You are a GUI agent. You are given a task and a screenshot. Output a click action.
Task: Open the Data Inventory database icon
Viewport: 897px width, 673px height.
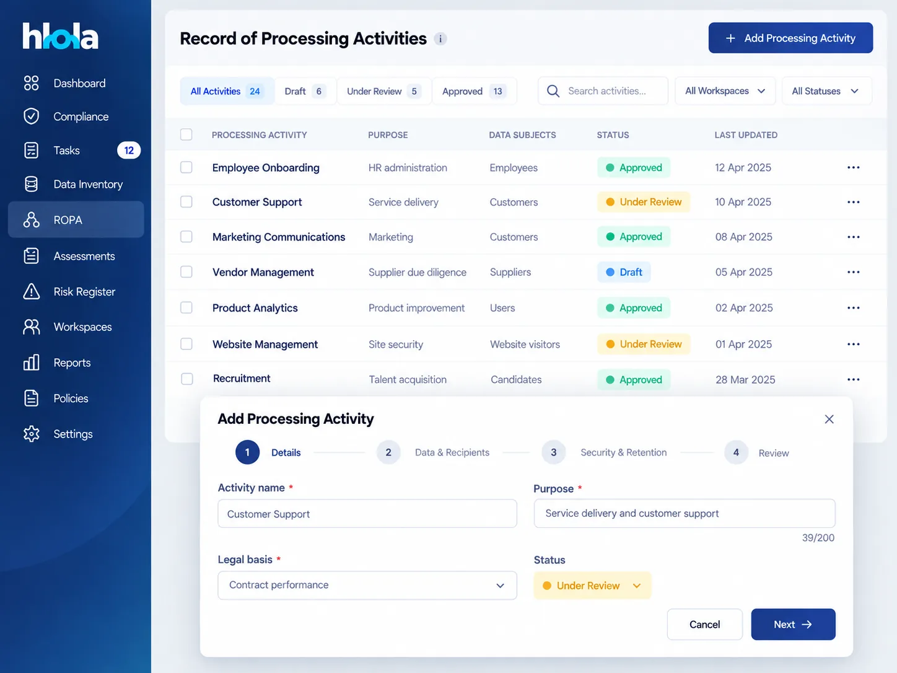coord(32,184)
